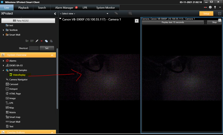Image resolution: width=223 pixels, height=135 pixels.
Task: Click the pencil rename view icon
Action: [37, 41]
